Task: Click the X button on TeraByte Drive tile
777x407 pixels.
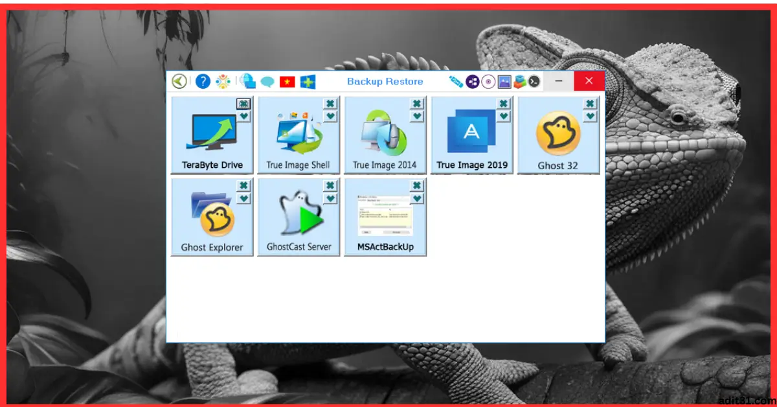Action: click(243, 104)
